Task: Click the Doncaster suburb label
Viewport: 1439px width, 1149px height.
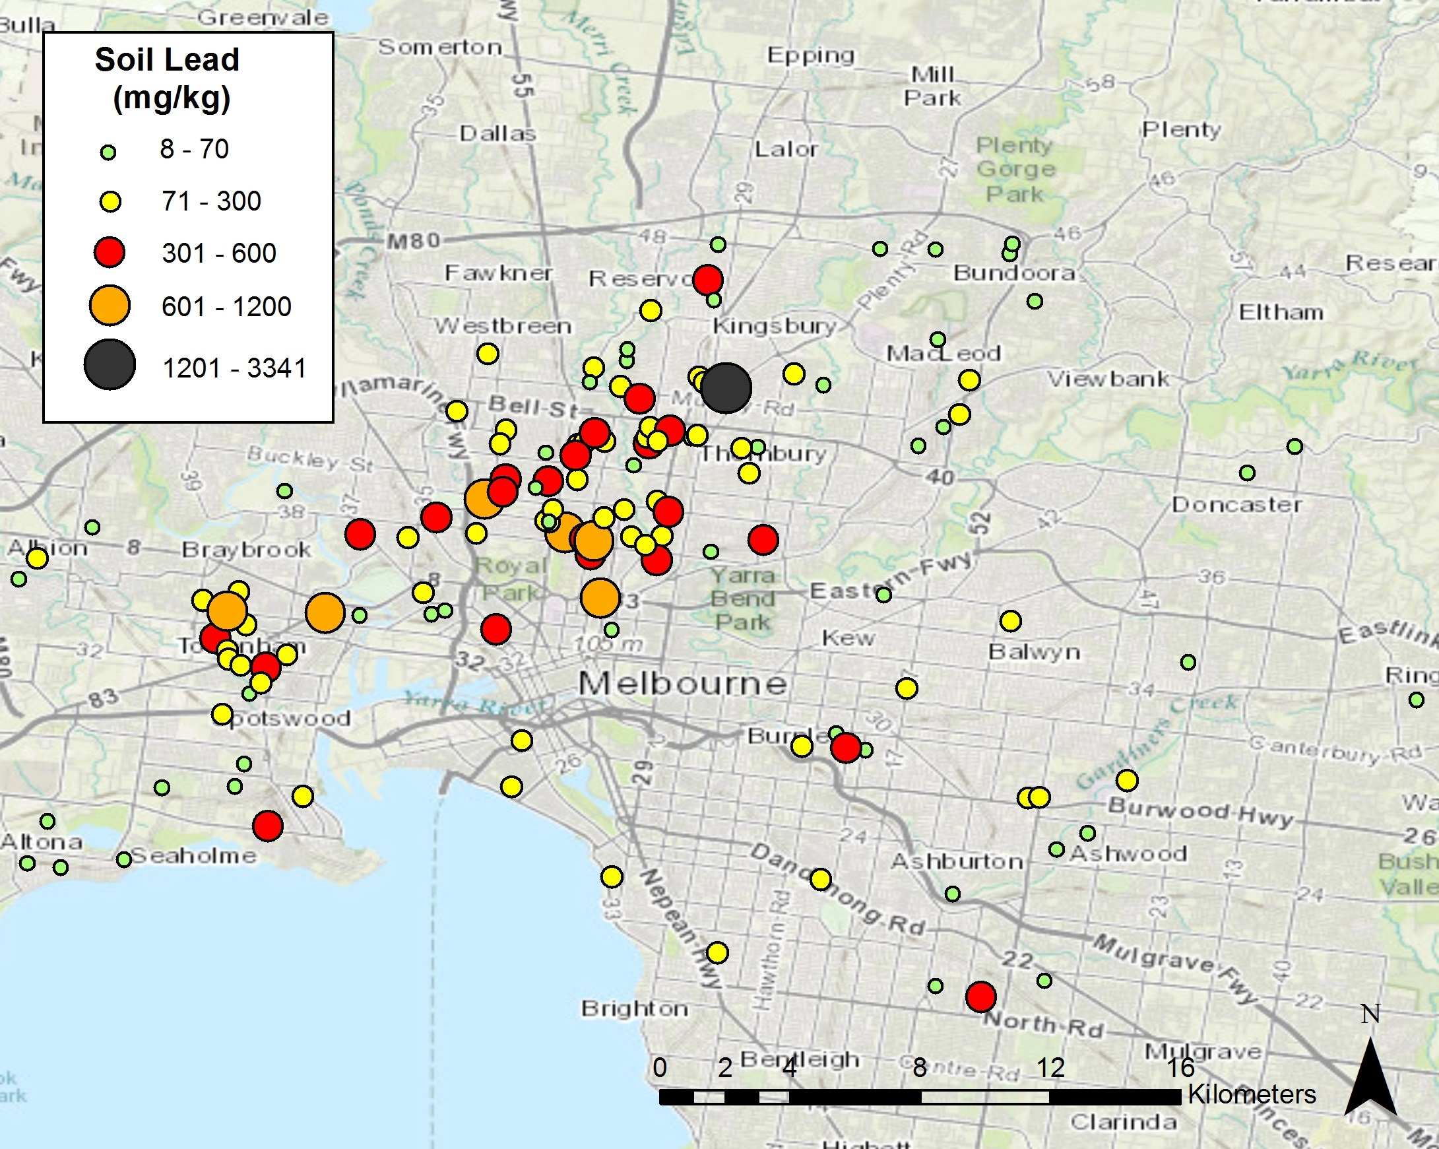Action: coord(1236,505)
